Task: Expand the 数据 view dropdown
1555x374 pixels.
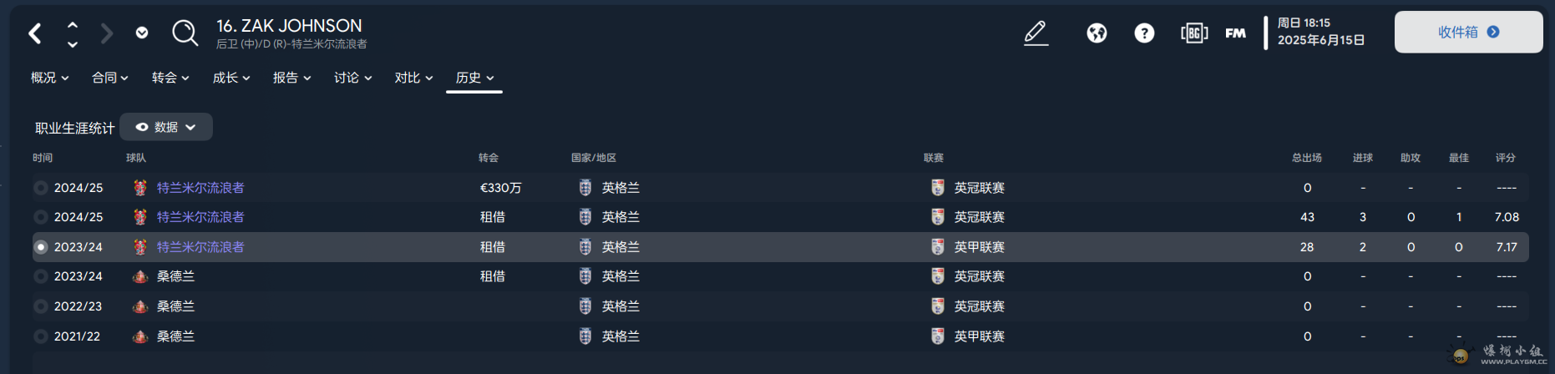Action: [166, 127]
